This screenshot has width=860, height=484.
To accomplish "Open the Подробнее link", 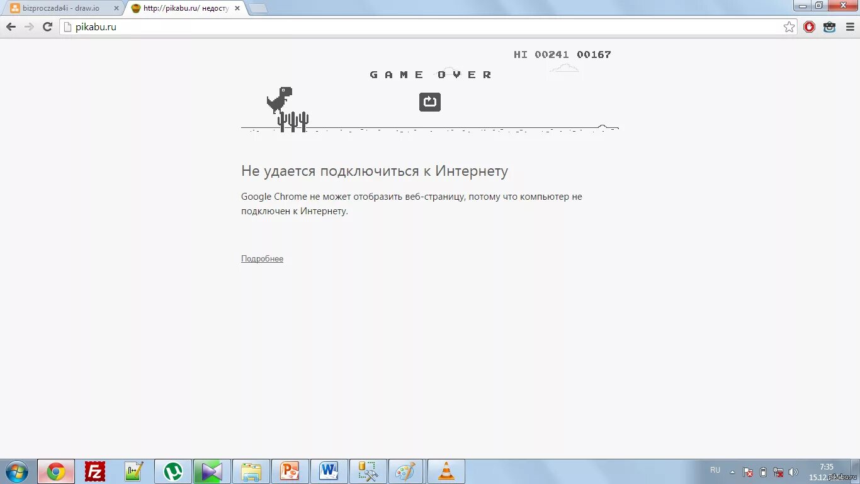I will click(x=262, y=259).
